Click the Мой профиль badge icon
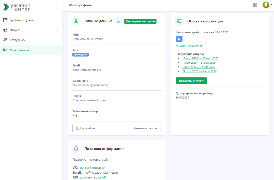This screenshot has width=274, height=180. 5,50
